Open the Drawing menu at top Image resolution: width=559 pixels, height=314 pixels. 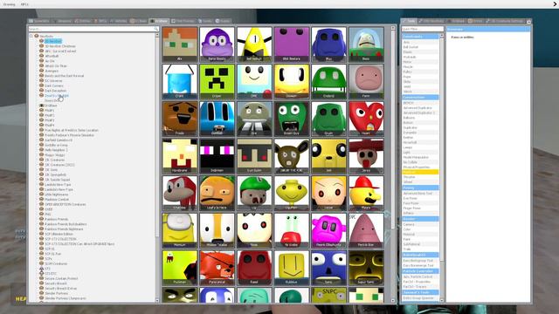click(10, 4)
